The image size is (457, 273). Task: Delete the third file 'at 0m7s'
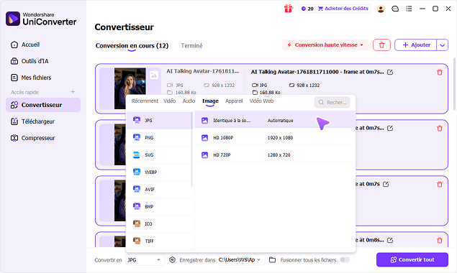440,184
